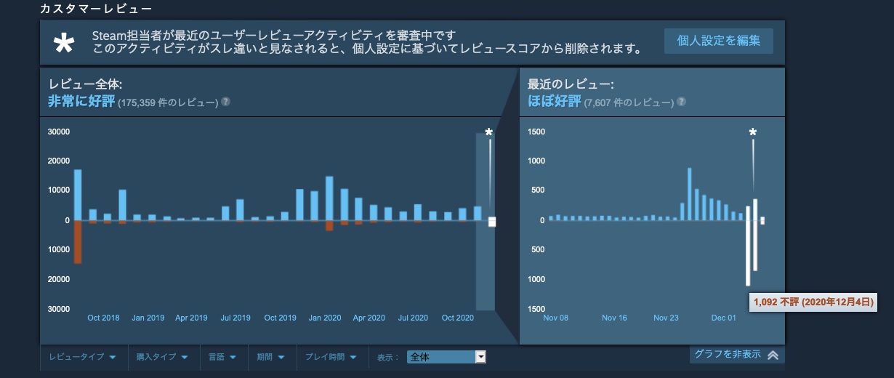Click the highlighted recent-period range on overall chart

(x=486, y=222)
